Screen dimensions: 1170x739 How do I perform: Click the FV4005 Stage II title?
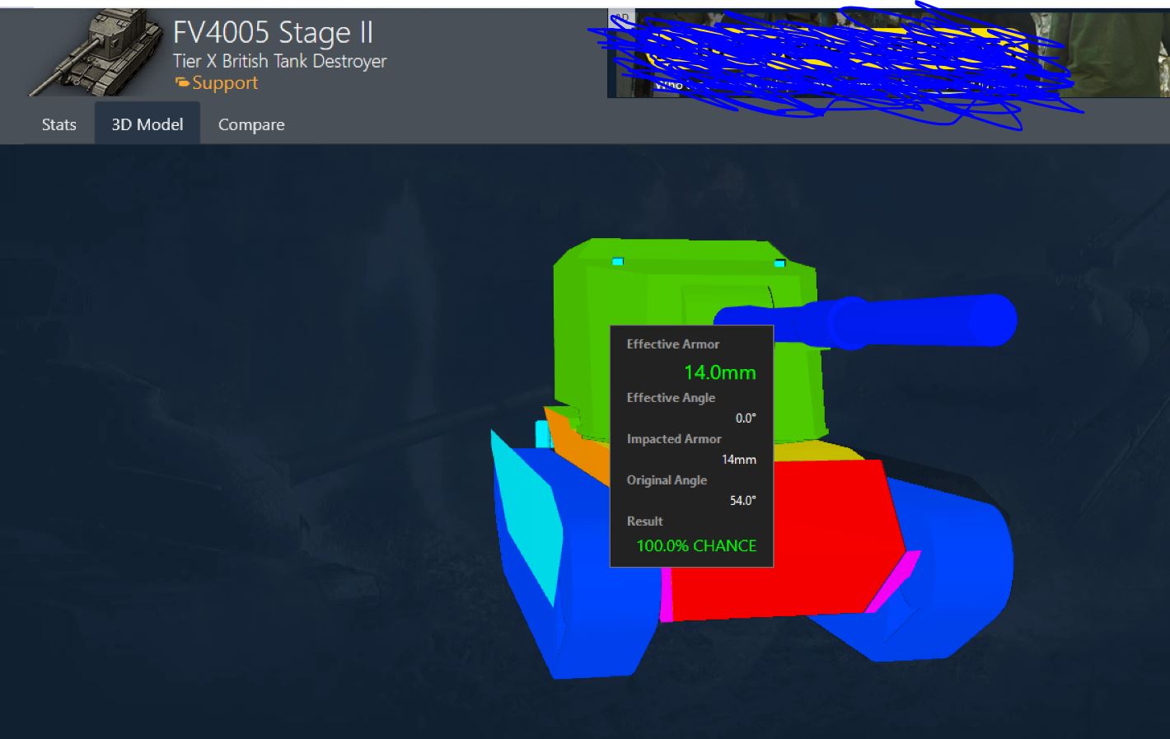coord(273,33)
